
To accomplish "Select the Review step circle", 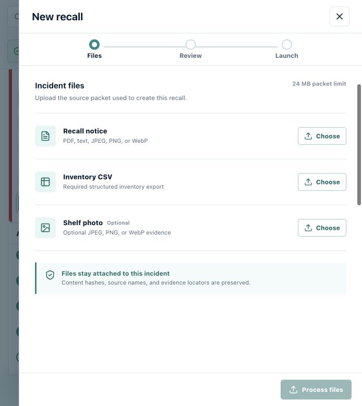I will coord(190,44).
